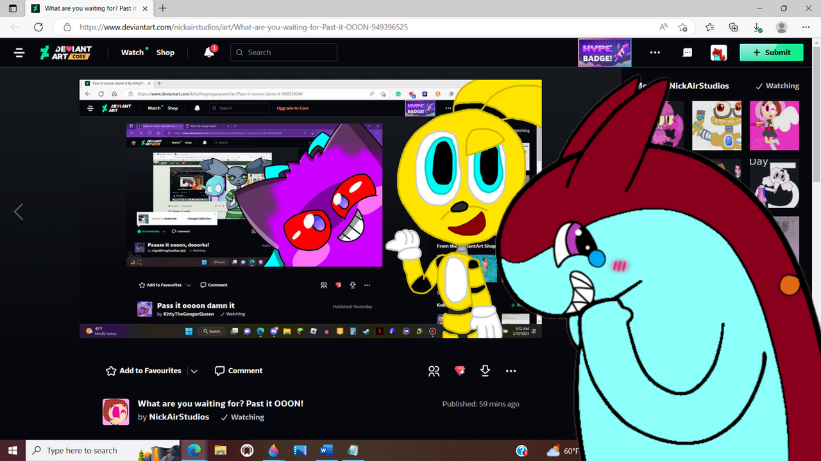Open NickAirStudios link under the title
Viewport: 821px width, 461px height.
[x=179, y=417]
